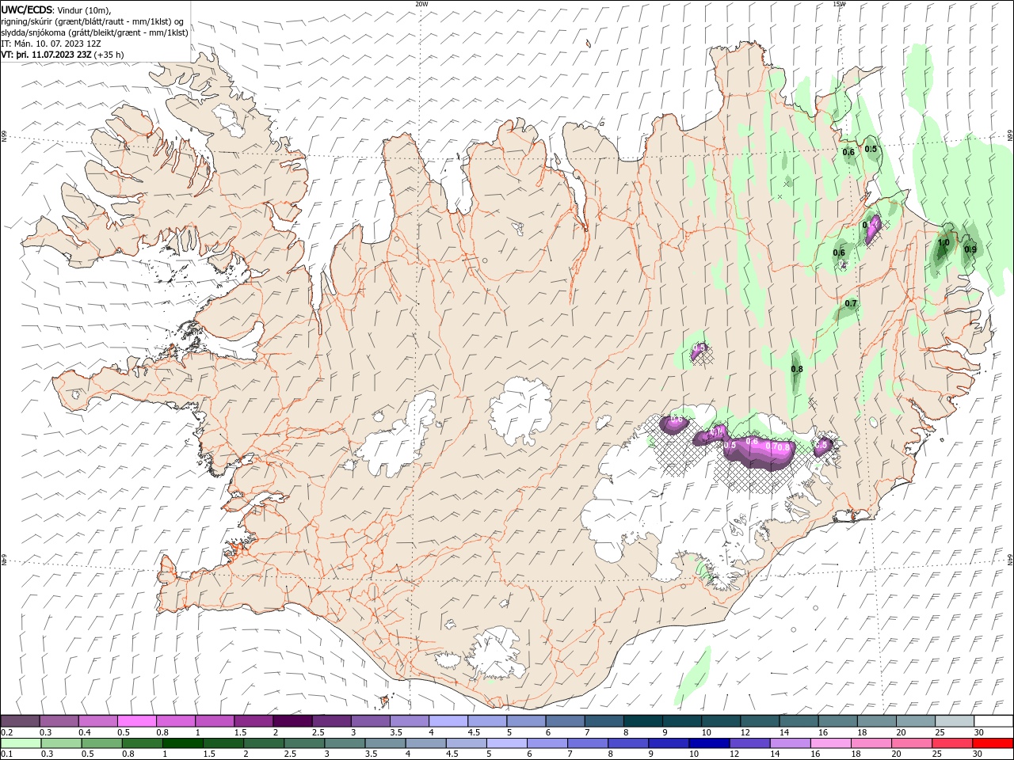Pick rain scale swatch starting at 2
The image size is (1014, 760).
click(x=263, y=743)
